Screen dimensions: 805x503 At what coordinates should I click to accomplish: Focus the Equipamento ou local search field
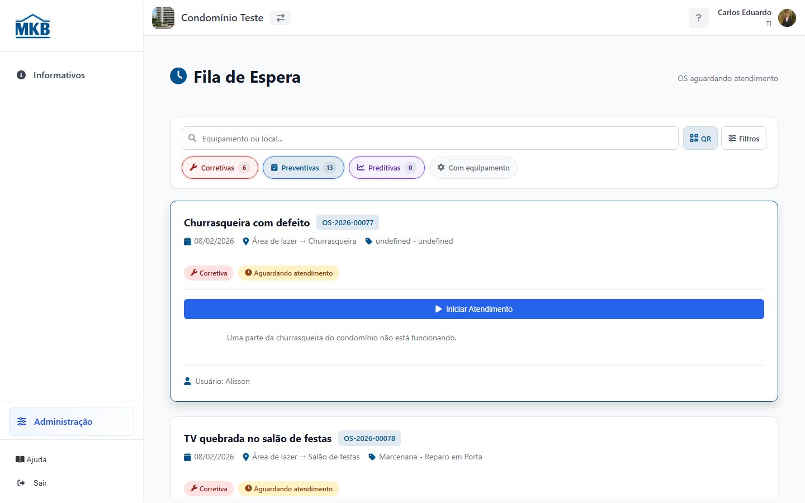pyautogui.click(x=430, y=138)
